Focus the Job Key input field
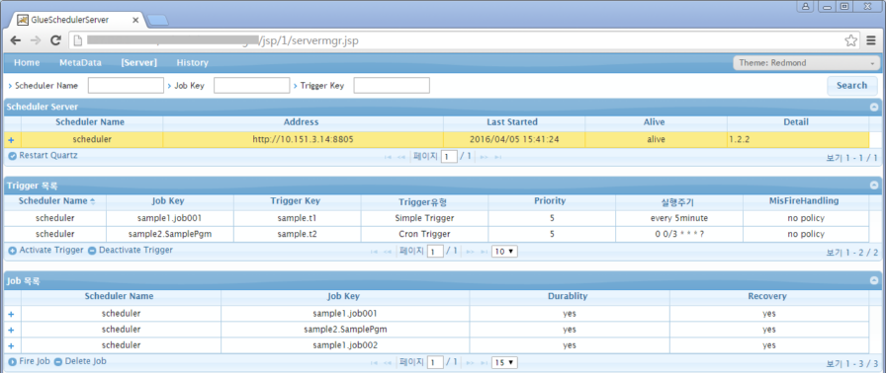886x373 pixels. tap(251, 86)
